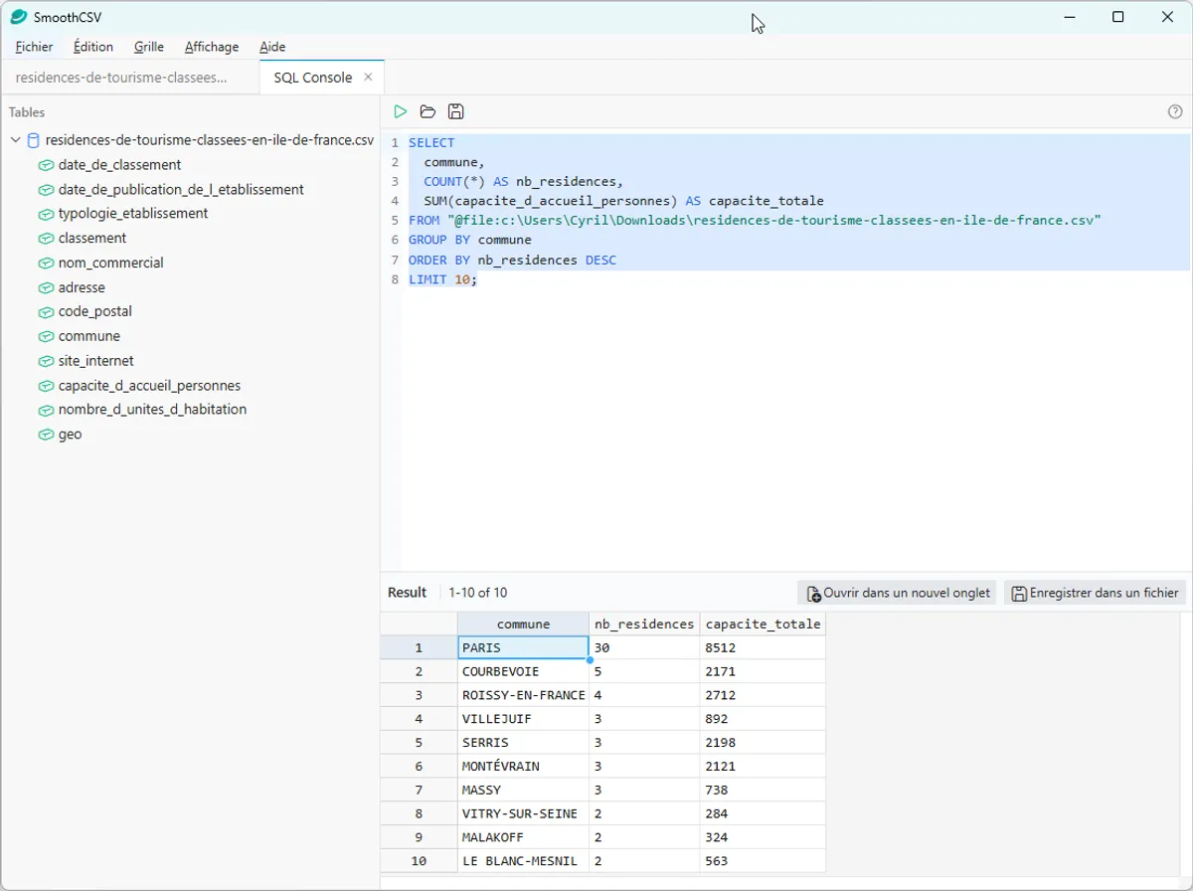Click the Ouvrir dans un nouvel onglet button
Image resolution: width=1193 pixels, height=891 pixels.
pyautogui.click(x=896, y=592)
